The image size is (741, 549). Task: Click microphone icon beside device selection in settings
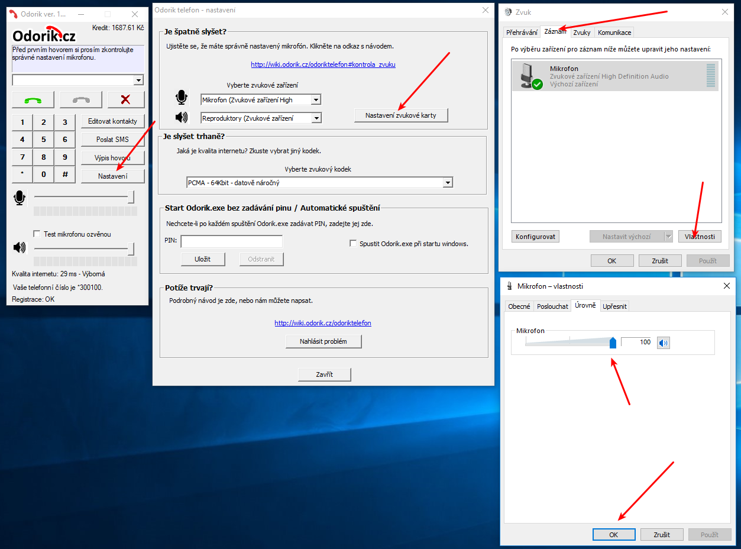(x=182, y=98)
